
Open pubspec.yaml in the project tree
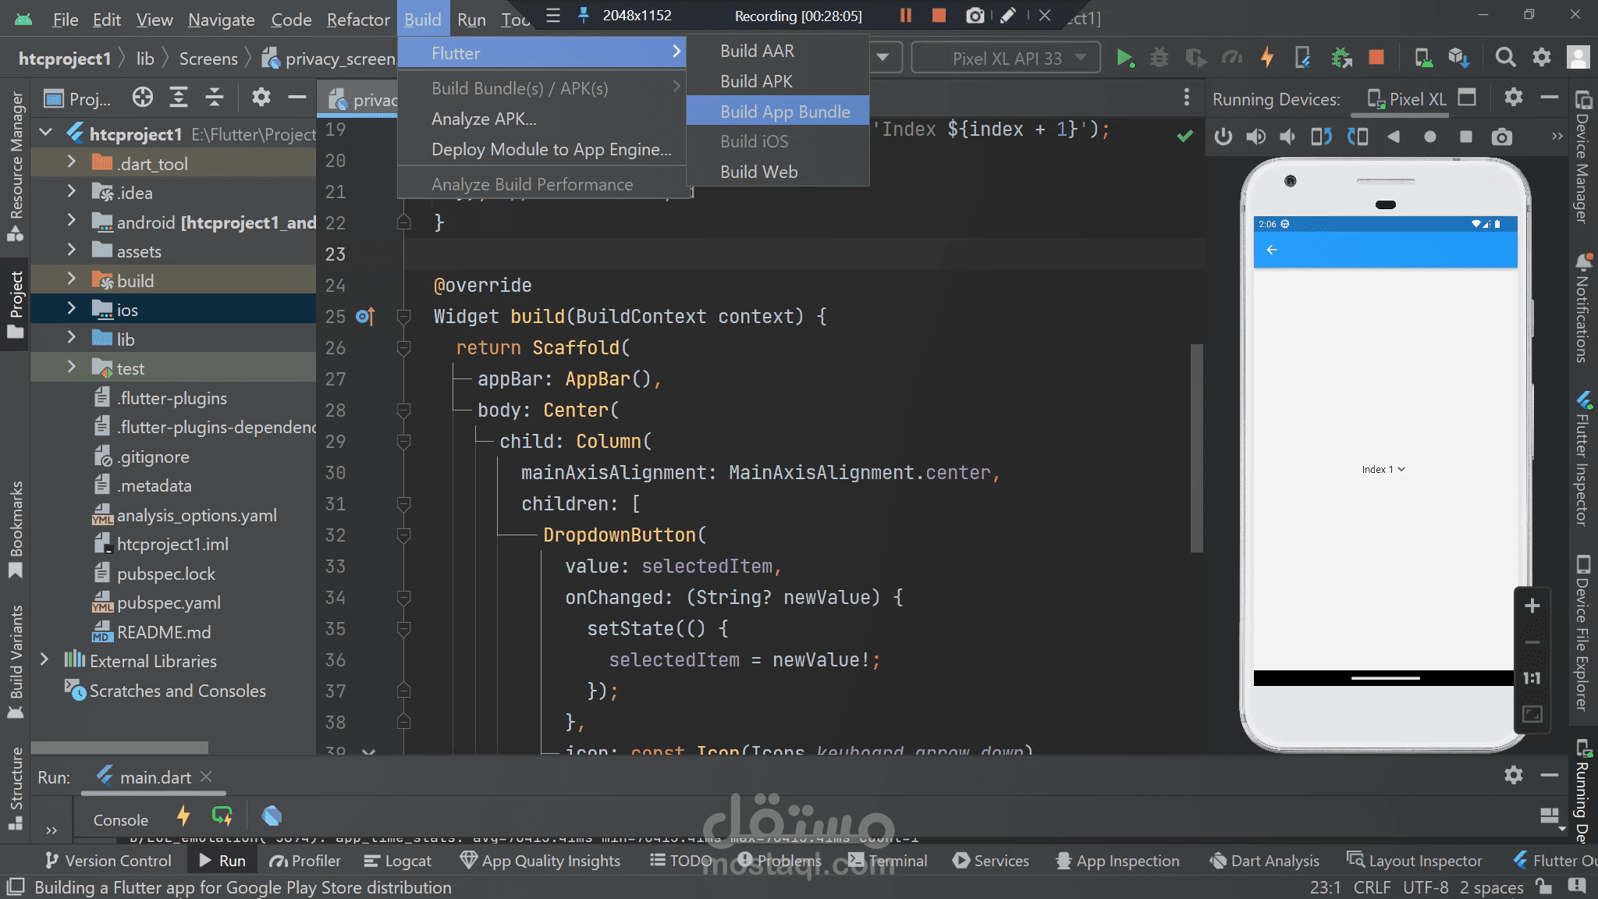pos(169,602)
